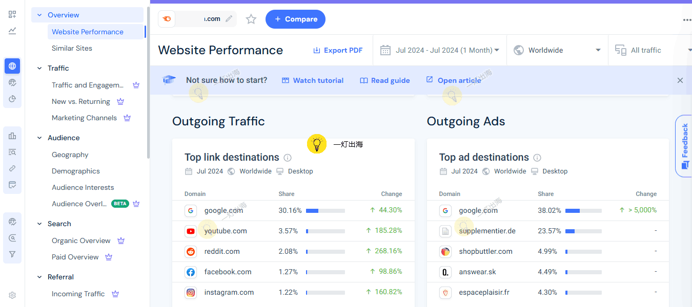Switch to Marketing Channels in the sidebar

(x=84, y=118)
